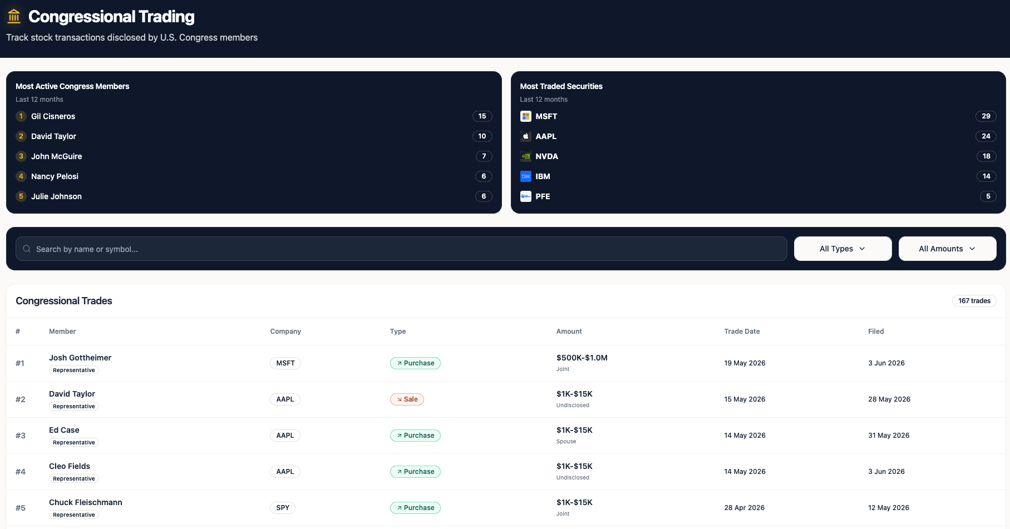Open the All Amounts filter dropdown

point(947,249)
